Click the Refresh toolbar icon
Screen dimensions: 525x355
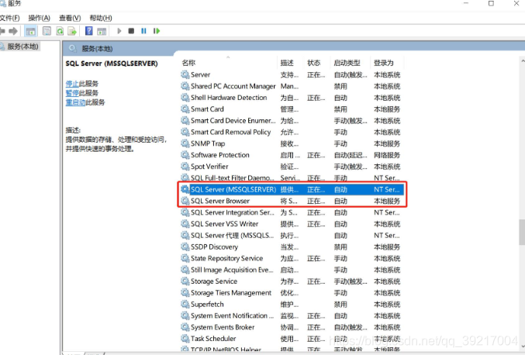[x=60, y=31]
